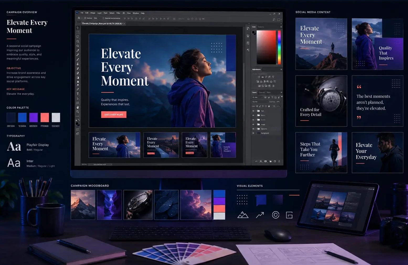The image size is (408, 265).
Task: Click the DISCOVER MORE button on canvas
Action: [114, 115]
